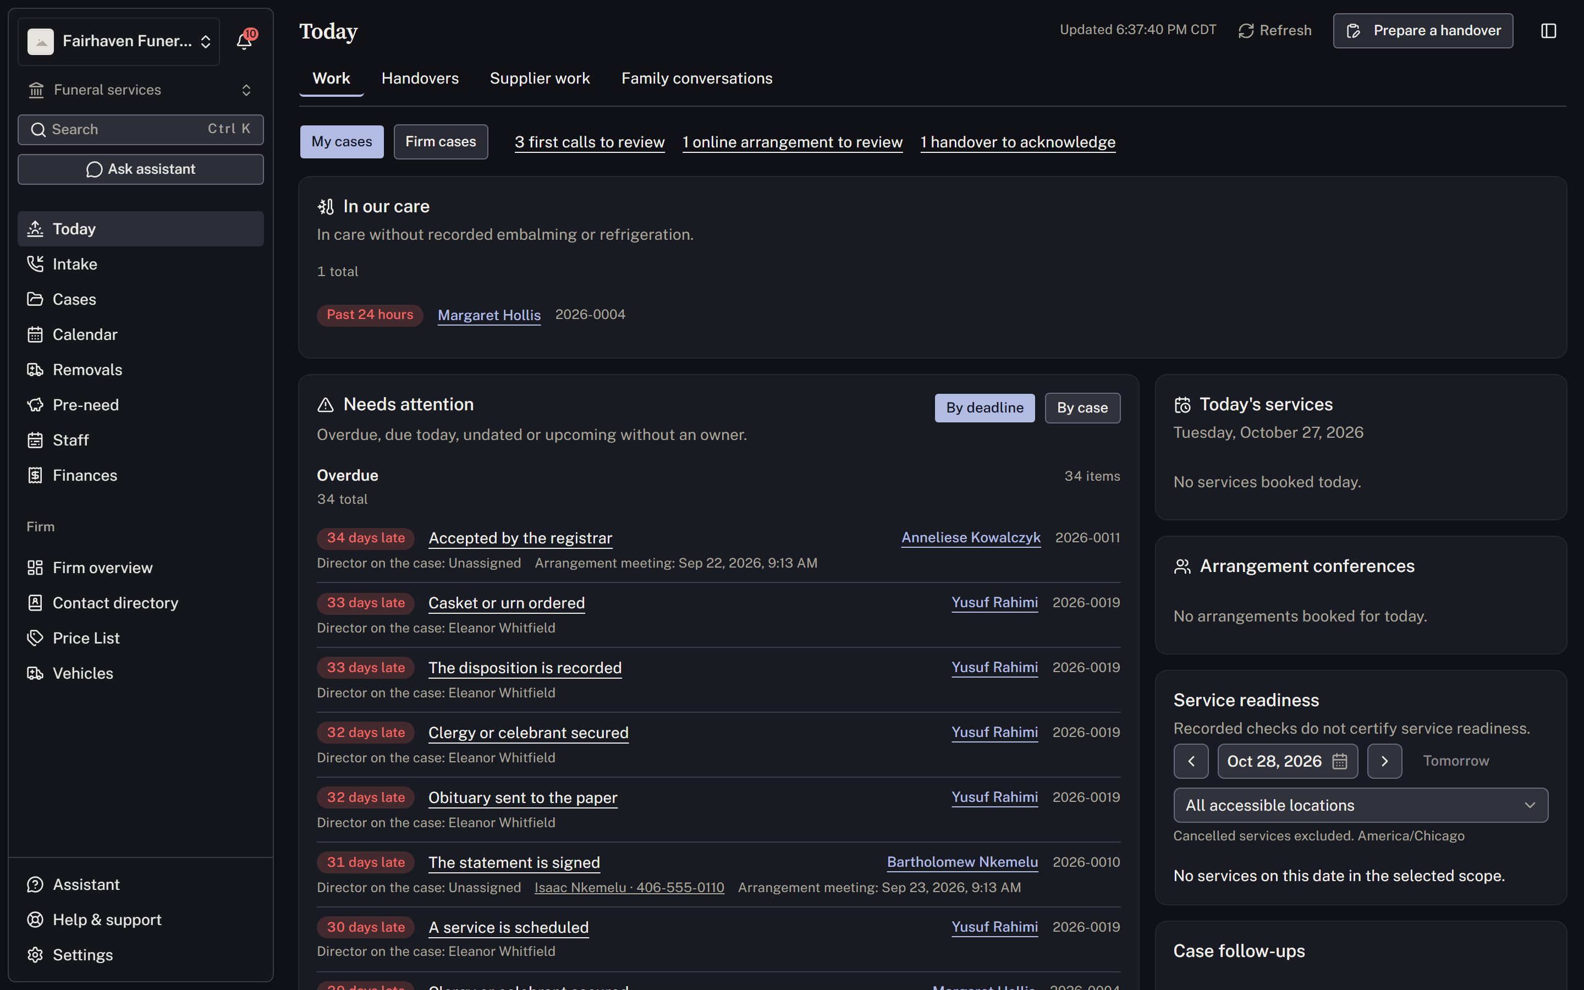
Task: Open 1 handover to acknowledge
Action: [x=1018, y=142]
